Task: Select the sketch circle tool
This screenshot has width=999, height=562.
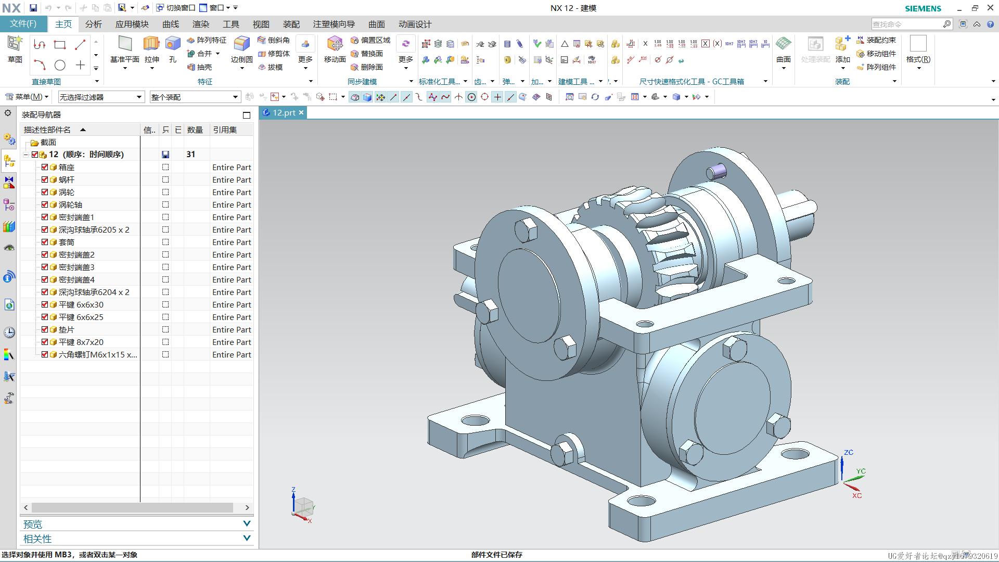Action: click(60, 65)
